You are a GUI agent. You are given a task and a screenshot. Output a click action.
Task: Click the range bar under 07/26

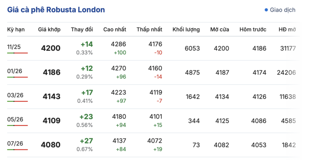point(17,150)
